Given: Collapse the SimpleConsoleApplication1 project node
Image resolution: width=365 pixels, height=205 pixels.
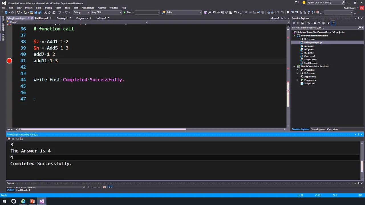Looking at the screenshot, I should 294,66.
